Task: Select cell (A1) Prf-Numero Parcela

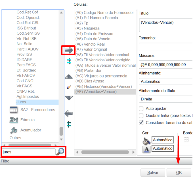Action: (97, 18)
